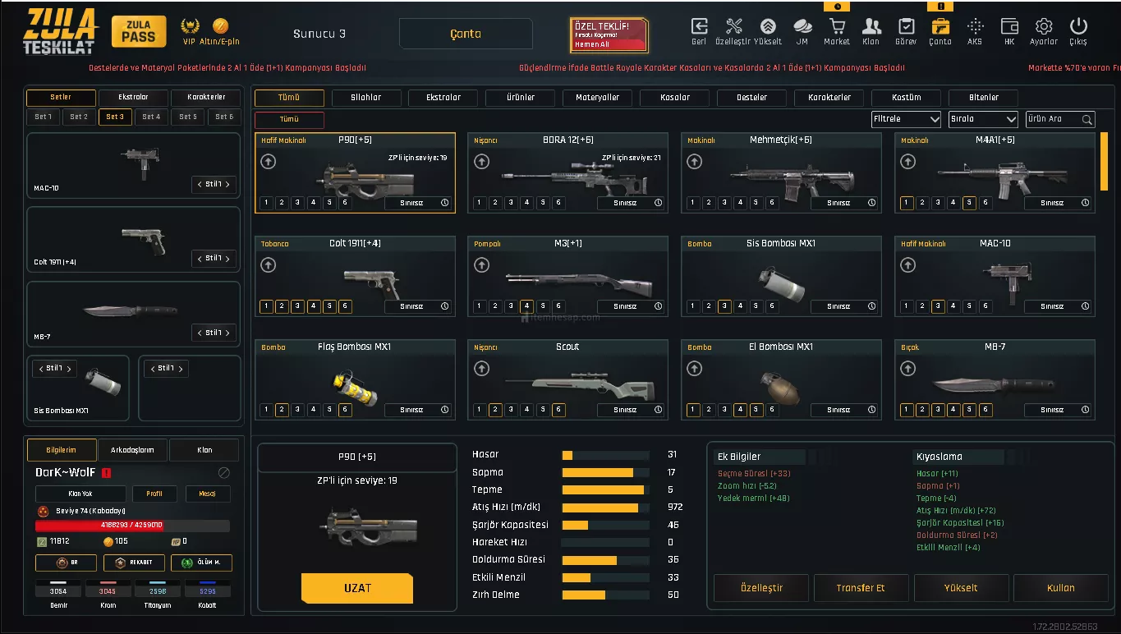This screenshot has width=1121, height=634.
Task: Toggle set slot 6 on the Scout card
Action: click(558, 410)
